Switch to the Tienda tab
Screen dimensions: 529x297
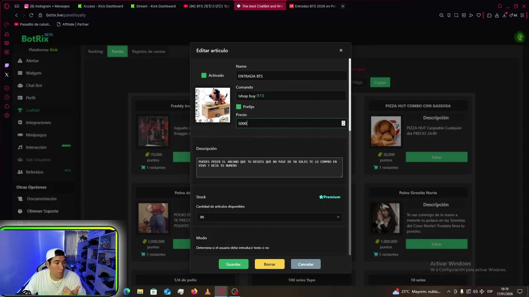(x=117, y=52)
